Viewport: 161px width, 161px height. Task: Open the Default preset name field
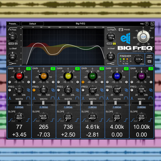33,24
